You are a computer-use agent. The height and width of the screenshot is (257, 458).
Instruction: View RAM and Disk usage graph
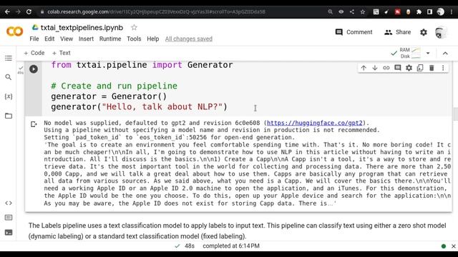click(x=410, y=53)
